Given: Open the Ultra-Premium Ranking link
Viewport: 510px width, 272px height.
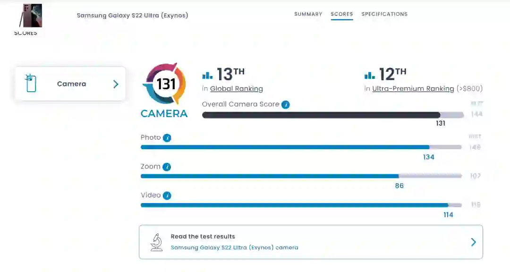Looking at the screenshot, I should 413,89.
